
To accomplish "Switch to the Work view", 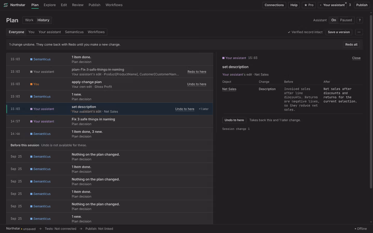I will pos(29,20).
